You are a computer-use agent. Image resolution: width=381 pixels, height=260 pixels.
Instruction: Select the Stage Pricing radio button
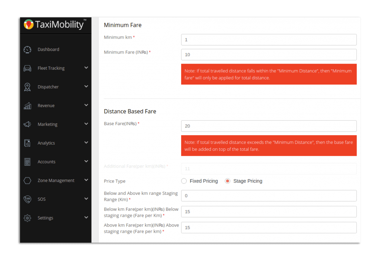pos(227,181)
